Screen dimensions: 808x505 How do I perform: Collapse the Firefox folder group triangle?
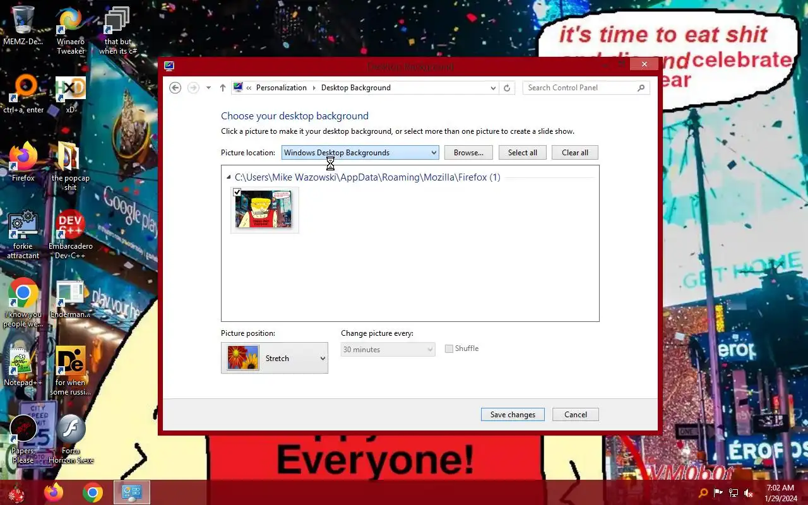pos(229,177)
